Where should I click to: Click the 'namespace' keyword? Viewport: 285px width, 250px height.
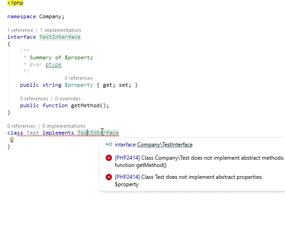[22, 16]
